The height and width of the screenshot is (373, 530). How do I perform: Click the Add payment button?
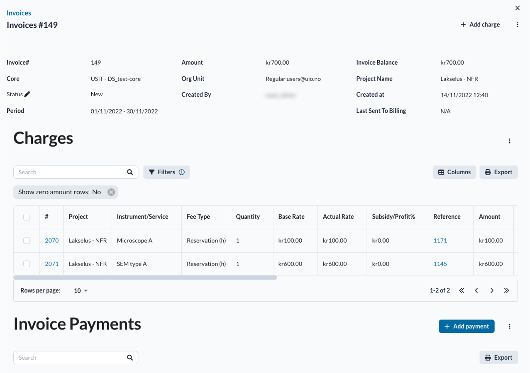[x=466, y=327]
